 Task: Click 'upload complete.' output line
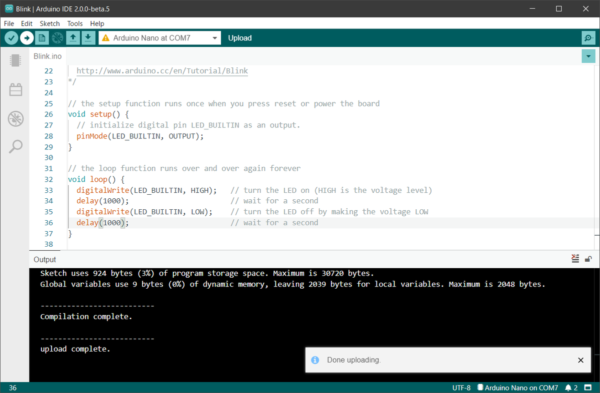click(75, 349)
